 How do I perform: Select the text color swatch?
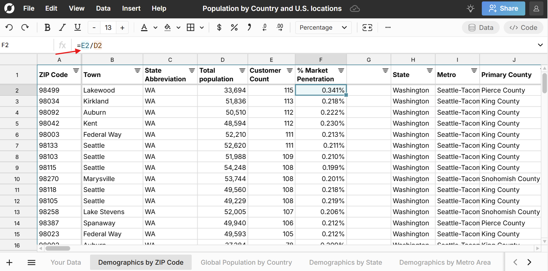click(x=144, y=27)
